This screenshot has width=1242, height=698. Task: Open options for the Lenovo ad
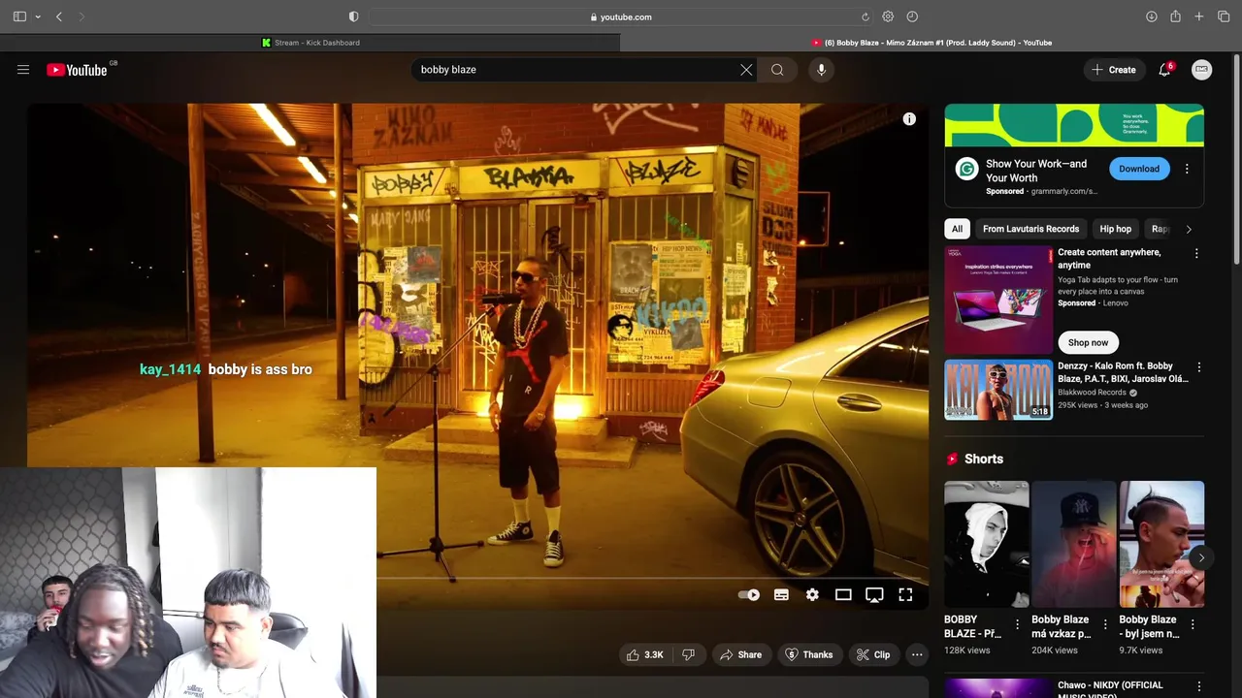click(x=1196, y=254)
